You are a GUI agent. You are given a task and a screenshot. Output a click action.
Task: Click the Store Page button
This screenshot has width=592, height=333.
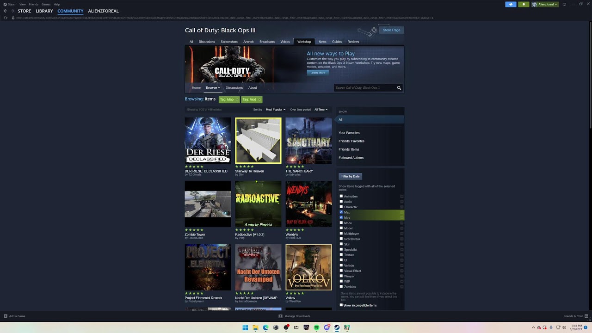pyautogui.click(x=391, y=30)
